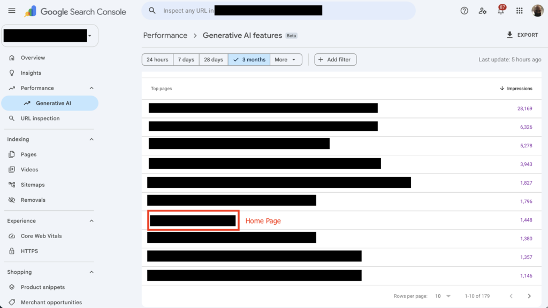Open the Google apps grid
The height and width of the screenshot is (308, 548).
(x=519, y=11)
